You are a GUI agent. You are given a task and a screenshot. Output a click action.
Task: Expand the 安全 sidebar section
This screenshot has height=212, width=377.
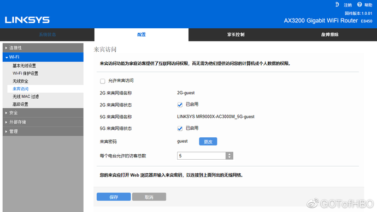[43, 113]
